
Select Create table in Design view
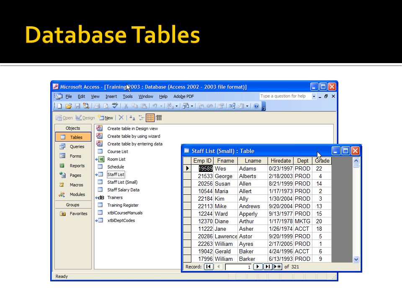[133, 128]
